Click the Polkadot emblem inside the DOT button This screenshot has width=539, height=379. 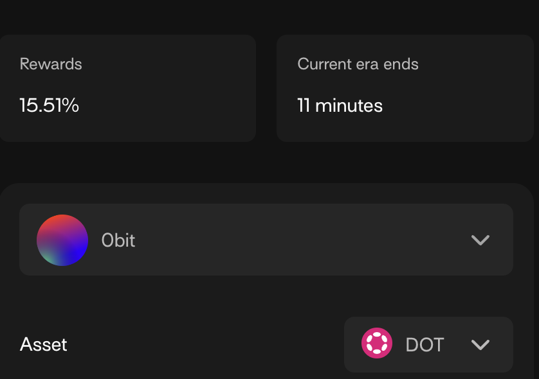click(x=377, y=344)
